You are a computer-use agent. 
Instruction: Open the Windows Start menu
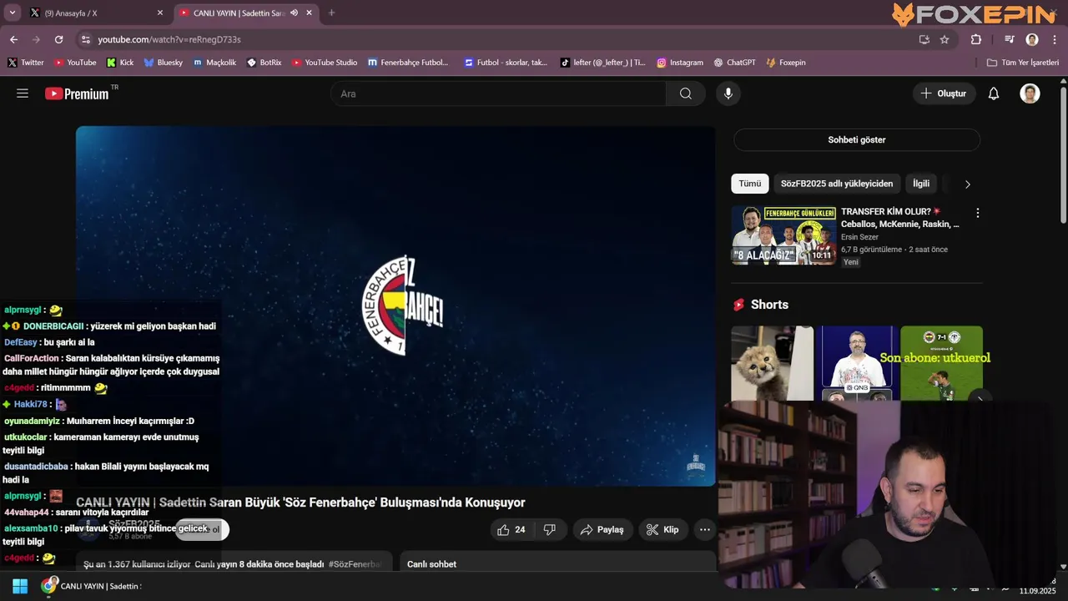point(20,586)
